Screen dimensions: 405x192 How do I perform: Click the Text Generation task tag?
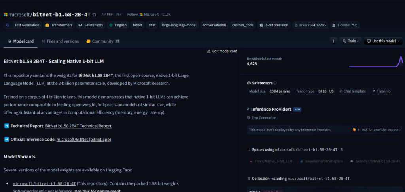click(x=23, y=25)
